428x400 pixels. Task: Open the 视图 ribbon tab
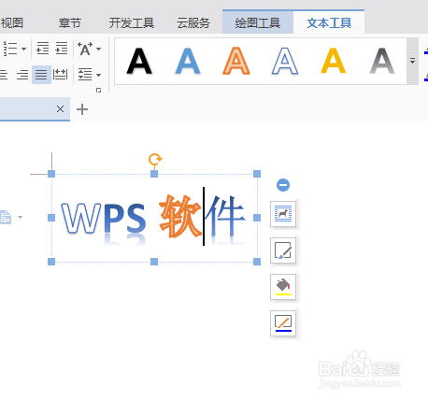(x=12, y=23)
